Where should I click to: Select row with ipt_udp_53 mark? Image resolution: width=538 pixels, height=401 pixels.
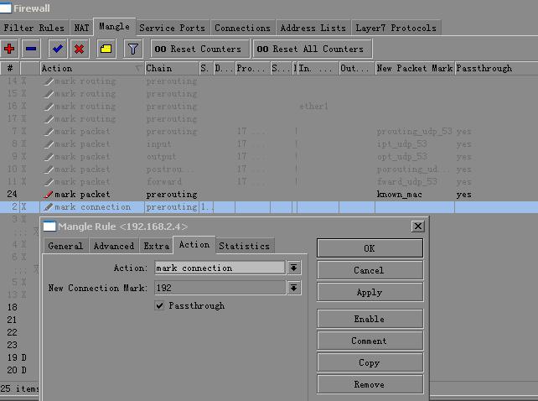[x=269, y=144]
